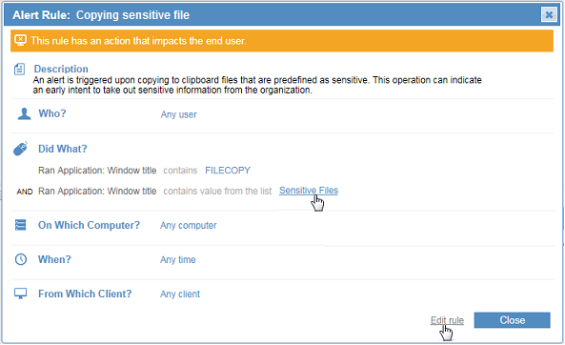Click the Edit rule link
This screenshot has width=565, height=345.
click(x=447, y=320)
